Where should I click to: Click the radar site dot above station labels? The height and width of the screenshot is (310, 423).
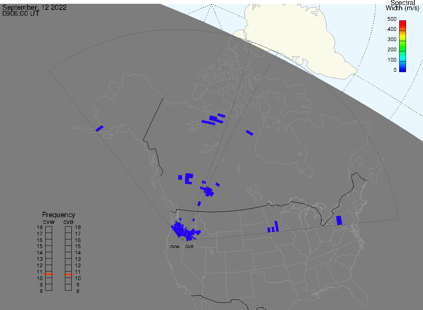coord(183,239)
